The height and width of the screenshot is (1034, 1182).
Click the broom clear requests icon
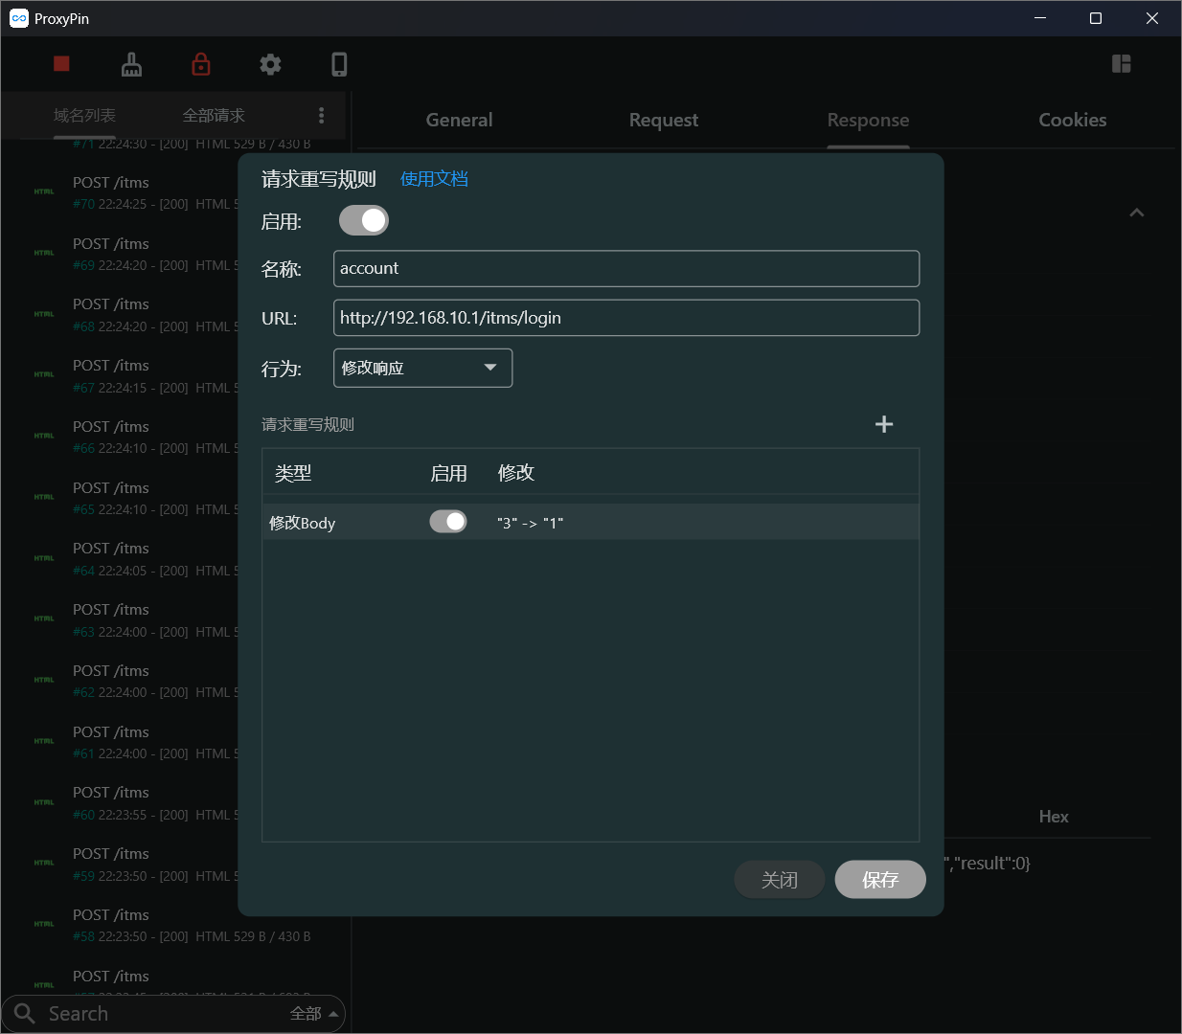(x=131, y=64)
